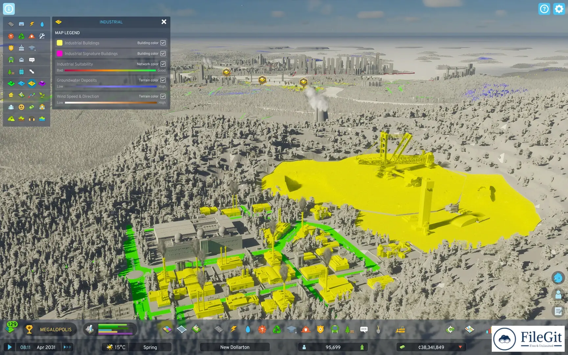The image size is (568, 355).
Task: Play the simulation using the play button
Action: click(10, 347)
